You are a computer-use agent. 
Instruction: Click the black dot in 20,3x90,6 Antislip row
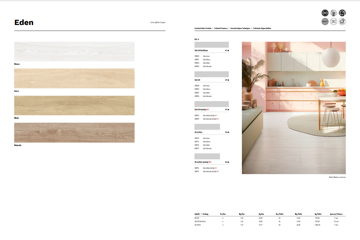pyautogui.click(x=228, y=162)
